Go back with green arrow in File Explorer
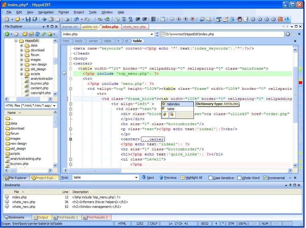Viewport: 306px width, 228px height. coord(7,34)
